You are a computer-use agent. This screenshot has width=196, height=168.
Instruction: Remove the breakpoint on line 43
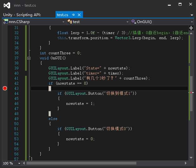5,88
